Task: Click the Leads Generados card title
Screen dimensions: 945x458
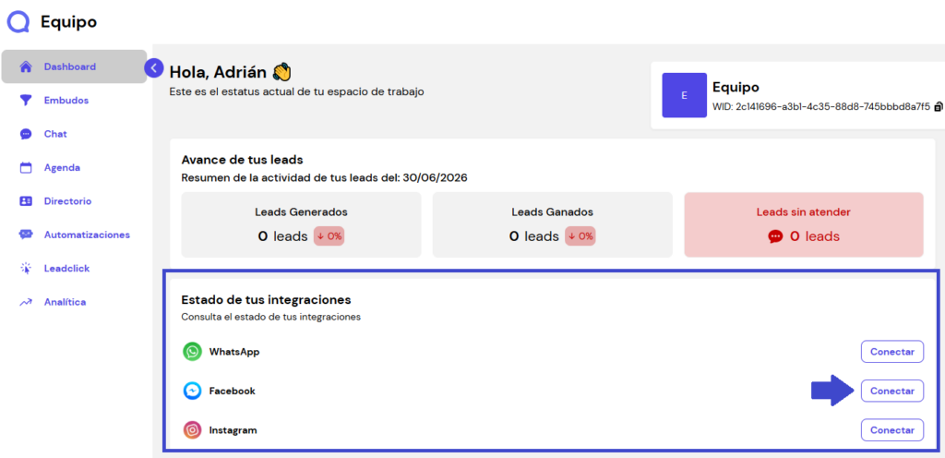Action: point(301,212)
